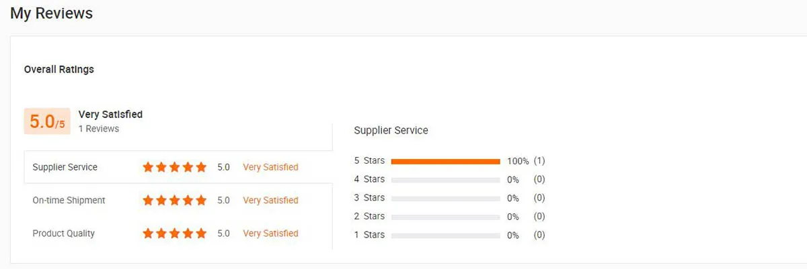The image size is (807, 269).
Task: Click the My Reviews page heading
Action: (x=51, y=13)
